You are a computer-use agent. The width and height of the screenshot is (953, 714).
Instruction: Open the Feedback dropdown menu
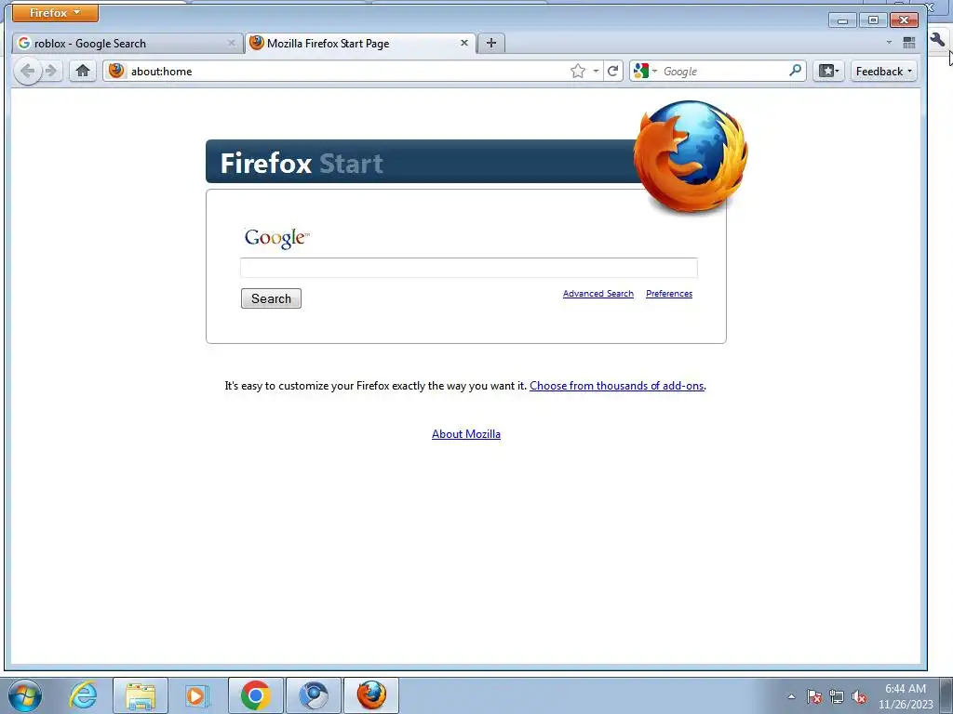pos(884,71)
